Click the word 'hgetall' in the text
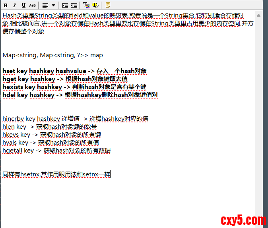The width and height of the screenshot is (268, 228). [x=12, y=151]
